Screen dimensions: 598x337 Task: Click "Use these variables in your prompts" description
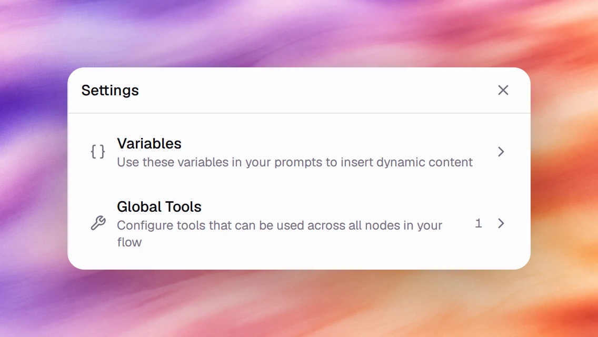(295, 162)
